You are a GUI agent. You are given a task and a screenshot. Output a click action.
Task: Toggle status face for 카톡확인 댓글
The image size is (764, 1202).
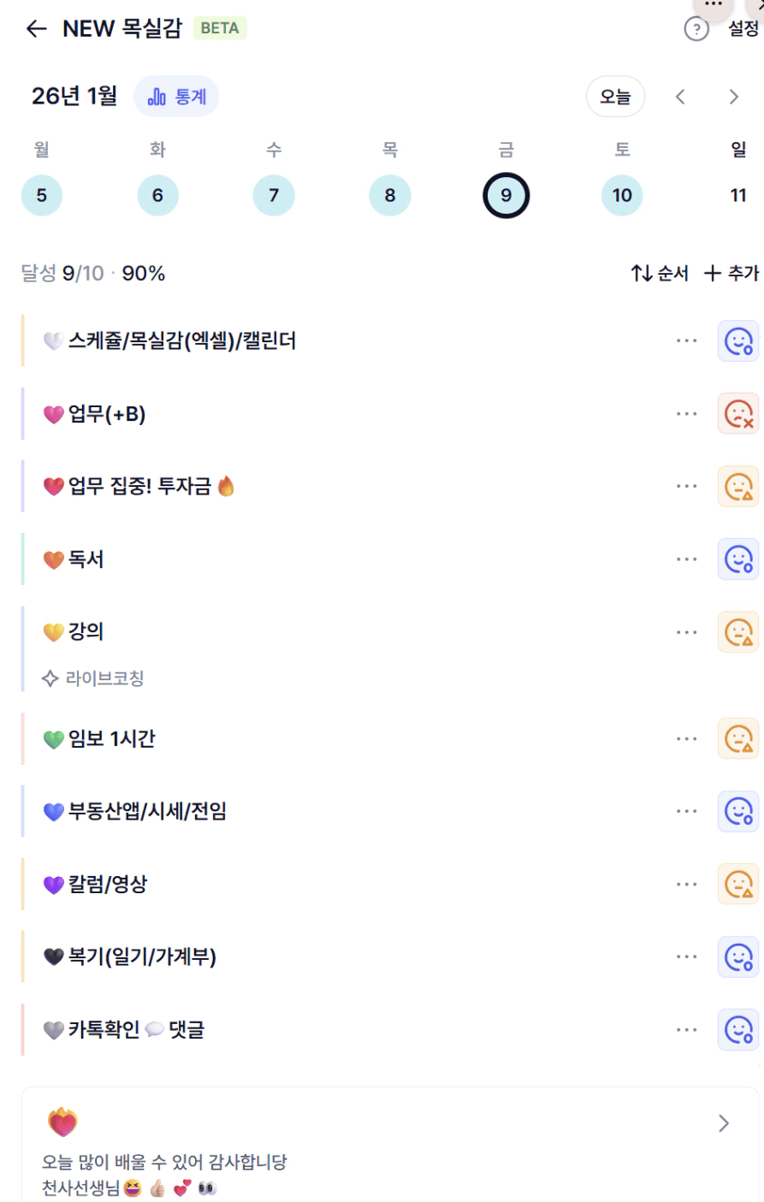coord(737,1029)
